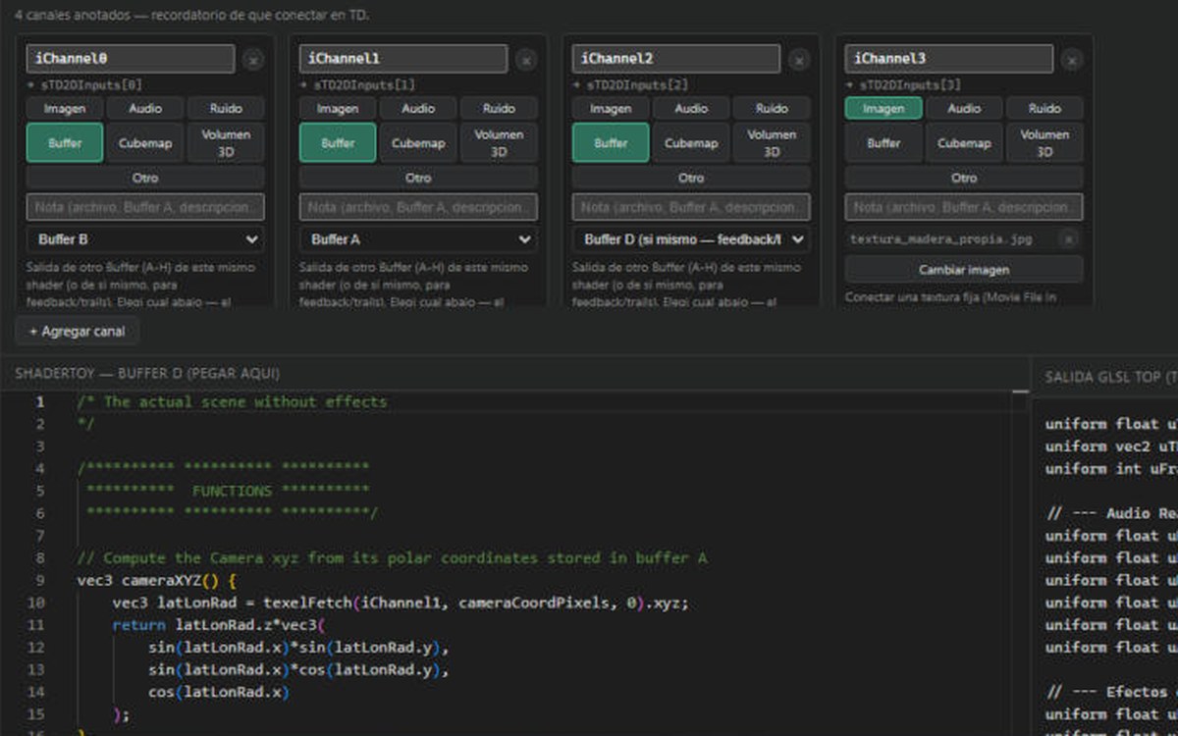The height and width of the screenshot is (736, 1178).
Task: Focus the Nota field in iChannel0
Action: click(x=145, y=207)
